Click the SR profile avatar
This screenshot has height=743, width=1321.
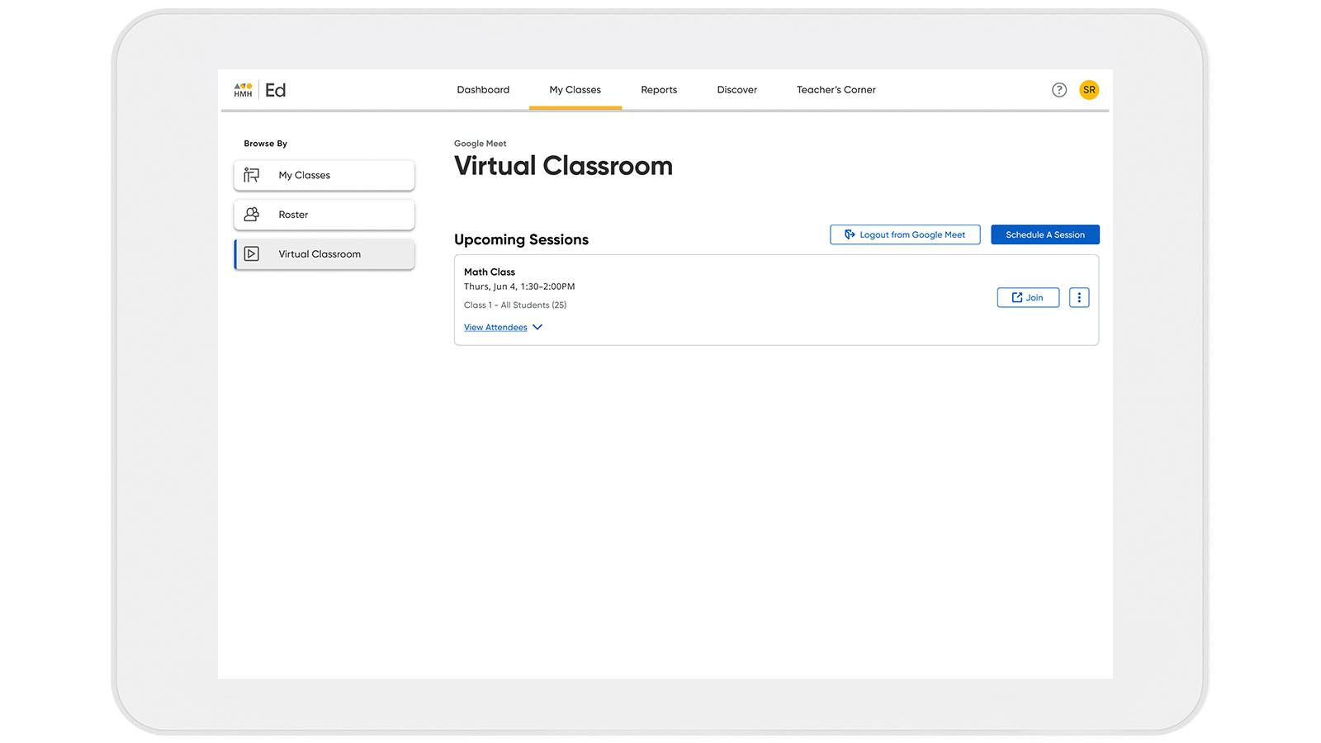[1089, 90]
